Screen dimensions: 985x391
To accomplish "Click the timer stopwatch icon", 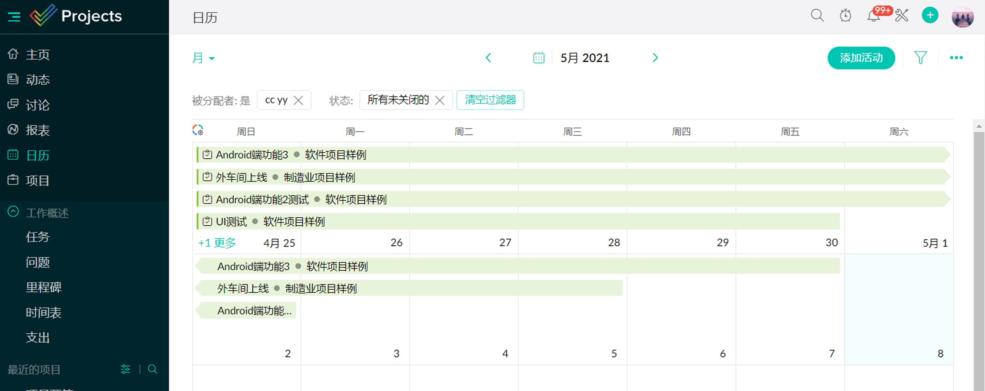I will (845, 16).
